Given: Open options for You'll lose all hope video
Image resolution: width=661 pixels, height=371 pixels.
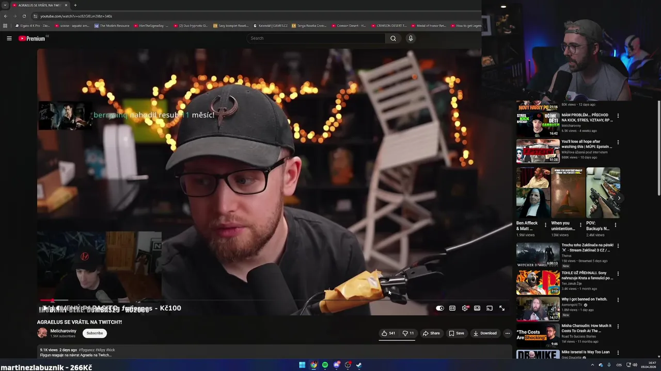Looking at the screenshot, I should (618, 142).
